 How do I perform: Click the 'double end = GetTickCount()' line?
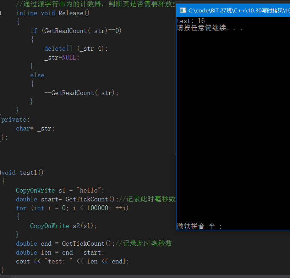(65, 244)
